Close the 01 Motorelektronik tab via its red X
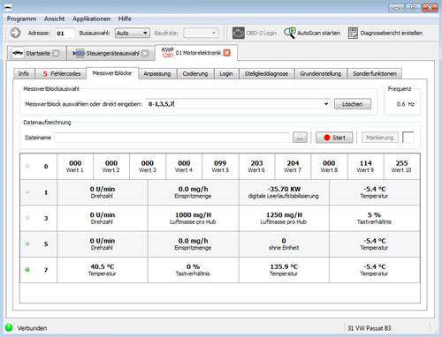 pos(226,53)
